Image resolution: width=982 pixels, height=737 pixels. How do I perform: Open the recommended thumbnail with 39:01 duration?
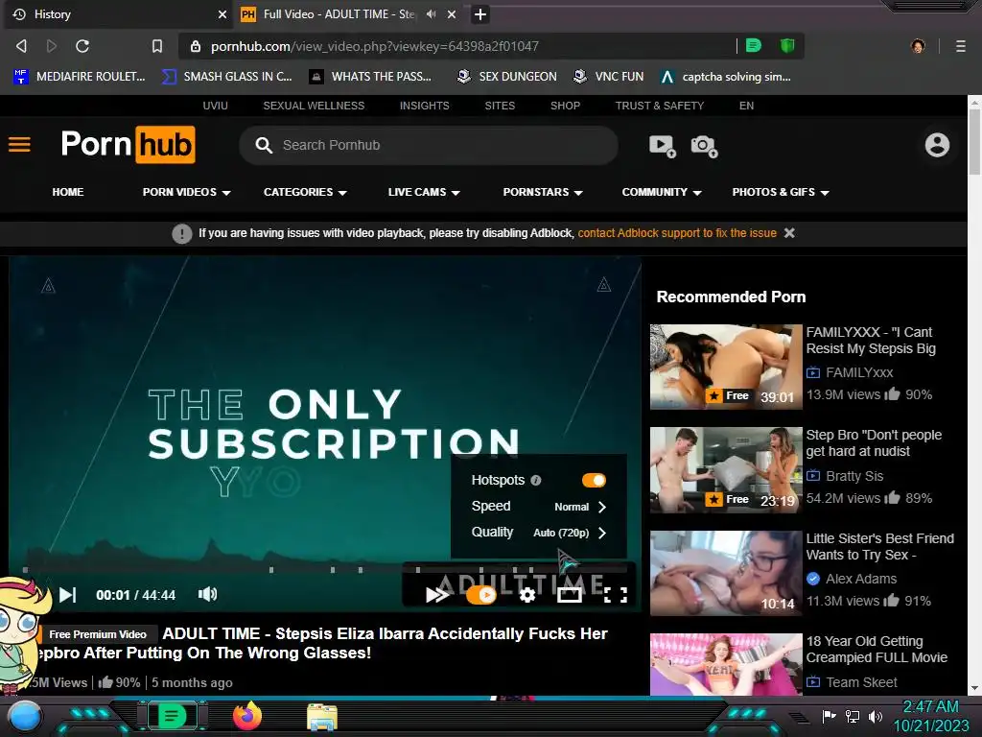tap(726, 368)
